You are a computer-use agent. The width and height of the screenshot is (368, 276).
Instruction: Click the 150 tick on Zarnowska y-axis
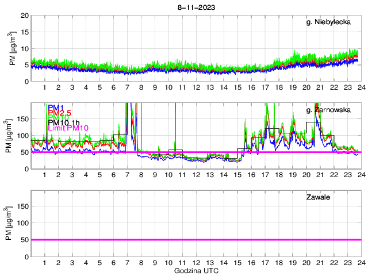pos(22,119)
